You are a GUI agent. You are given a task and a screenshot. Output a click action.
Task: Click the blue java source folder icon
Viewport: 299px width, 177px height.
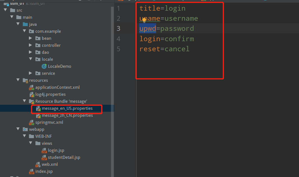pos(25,24)
